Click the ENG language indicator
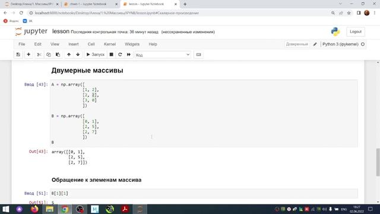380x214 pixels. point(344,209)
